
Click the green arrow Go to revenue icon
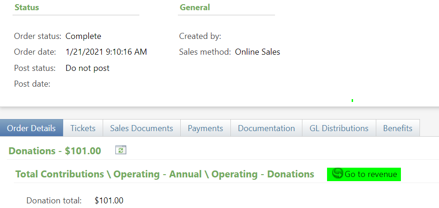pos(337,173)
